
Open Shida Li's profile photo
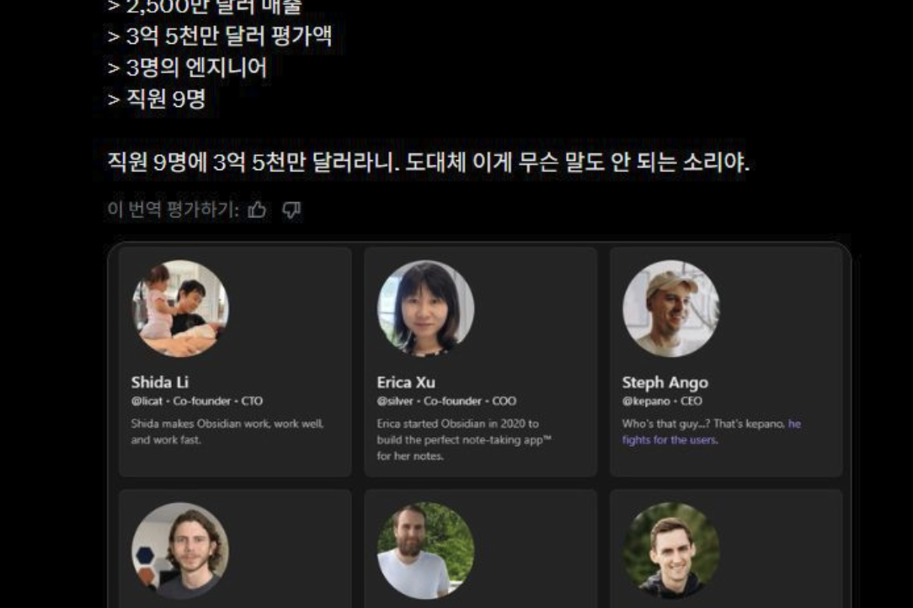coord(180,309)
